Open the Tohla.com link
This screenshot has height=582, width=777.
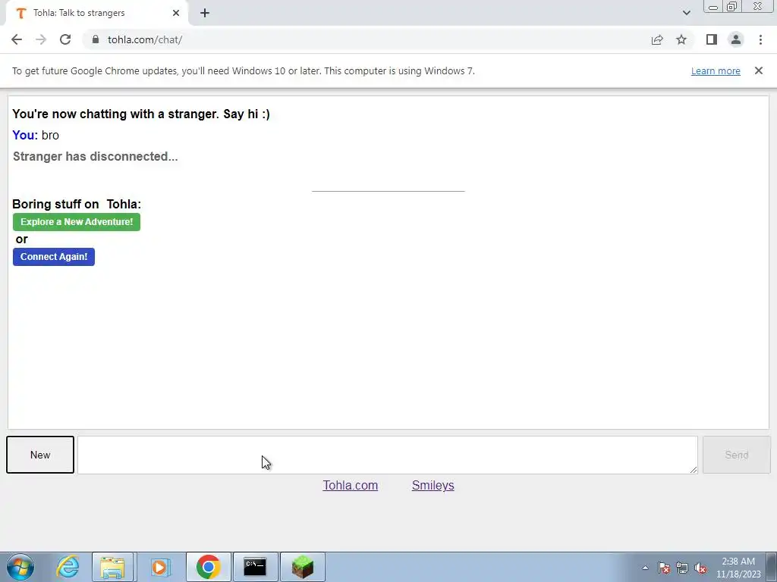coord(351,486)
